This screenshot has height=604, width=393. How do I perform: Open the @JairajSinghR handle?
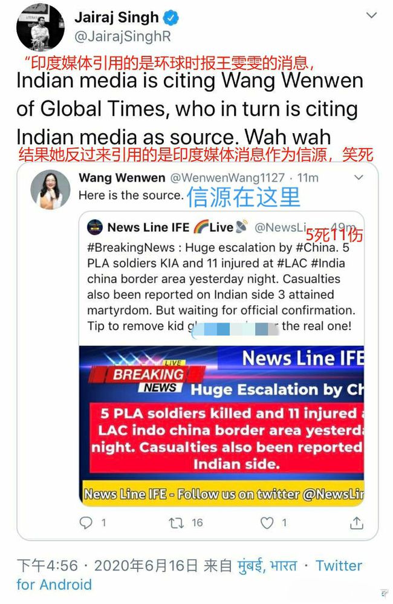click(x=122, y=36)
